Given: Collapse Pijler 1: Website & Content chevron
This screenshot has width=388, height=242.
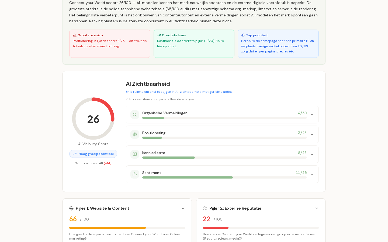Looking at the screenshot, I should [183, 208].
